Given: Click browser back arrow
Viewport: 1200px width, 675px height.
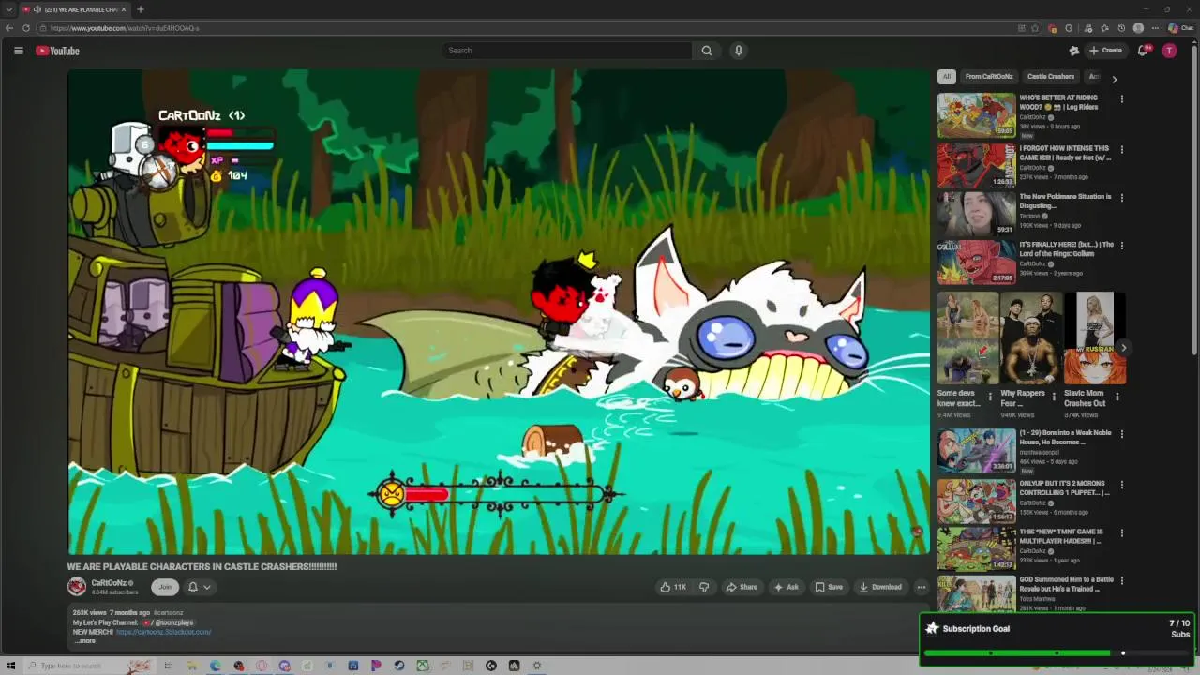Looking at the screenshot, I should 9,28.
